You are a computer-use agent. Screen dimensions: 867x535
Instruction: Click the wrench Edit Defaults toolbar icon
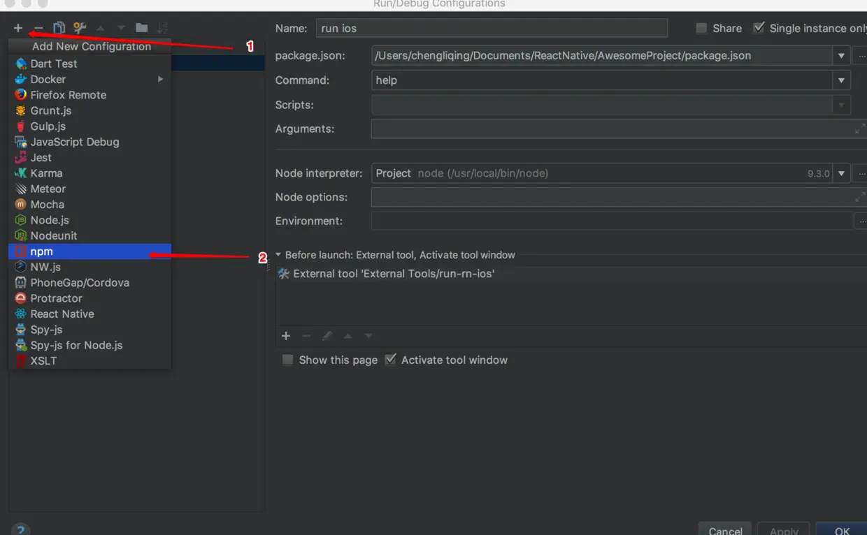(x=80, y=28)
